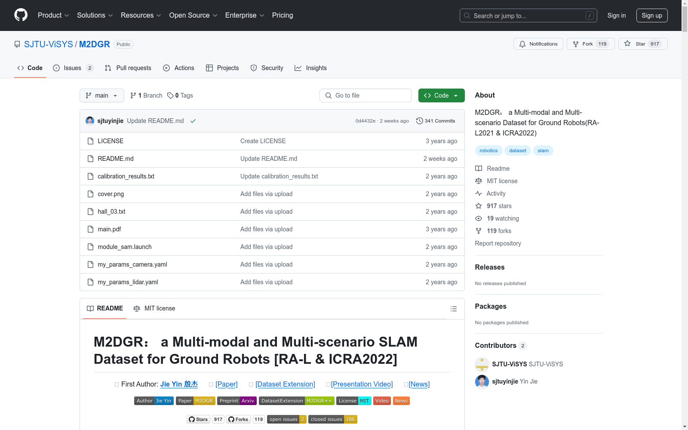Switch to the Pull requests tab
This screenshot has height=430, width=688.
click(128, 68)
